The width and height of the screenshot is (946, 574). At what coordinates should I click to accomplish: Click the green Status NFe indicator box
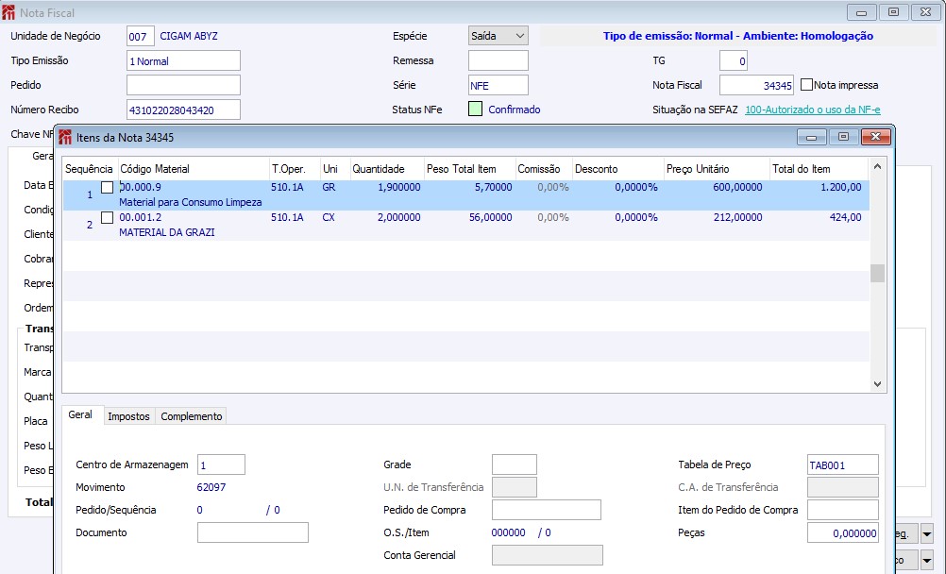pyautogui.click(x=475, y=110)
